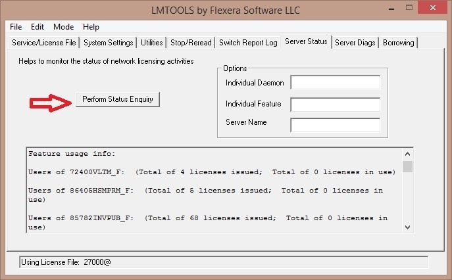Click the 'Users of 85782INVPUB_F' line
This screenshot has width=452, height=280.
pos(208,222)
